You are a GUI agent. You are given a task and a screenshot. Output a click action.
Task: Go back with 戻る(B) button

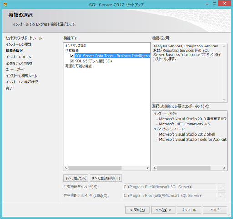[x=137, y=210]
